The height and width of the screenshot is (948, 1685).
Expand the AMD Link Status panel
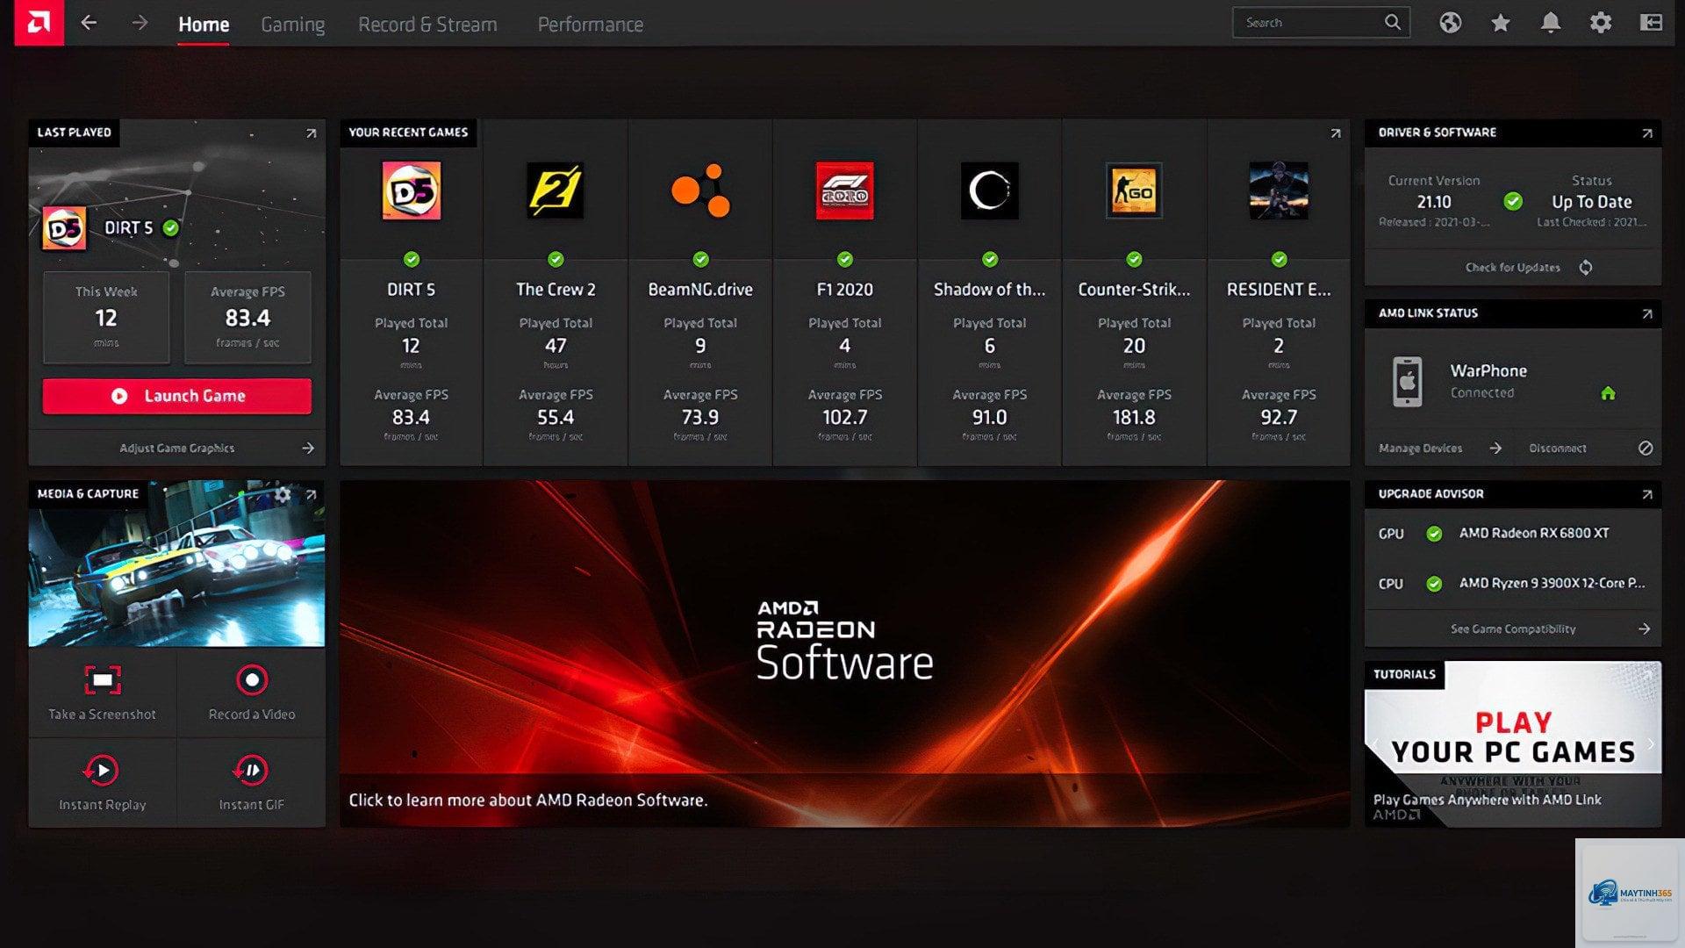pos(1647,314)
